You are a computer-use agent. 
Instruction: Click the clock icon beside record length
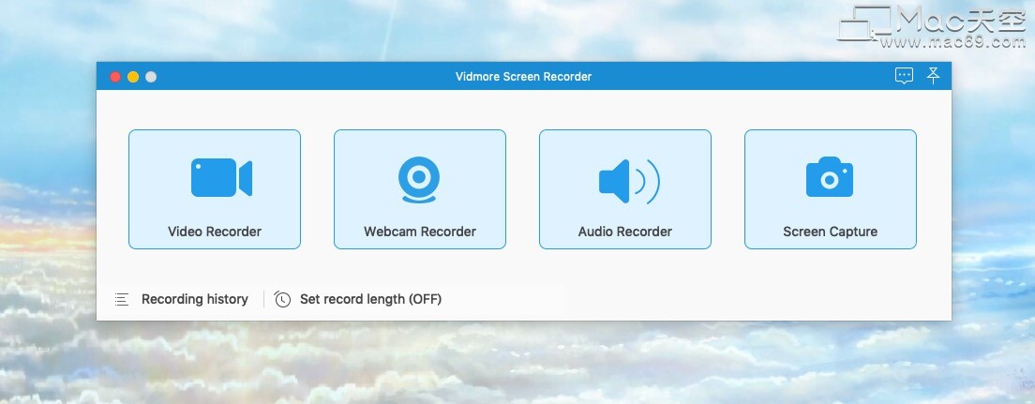pos(282,300)
